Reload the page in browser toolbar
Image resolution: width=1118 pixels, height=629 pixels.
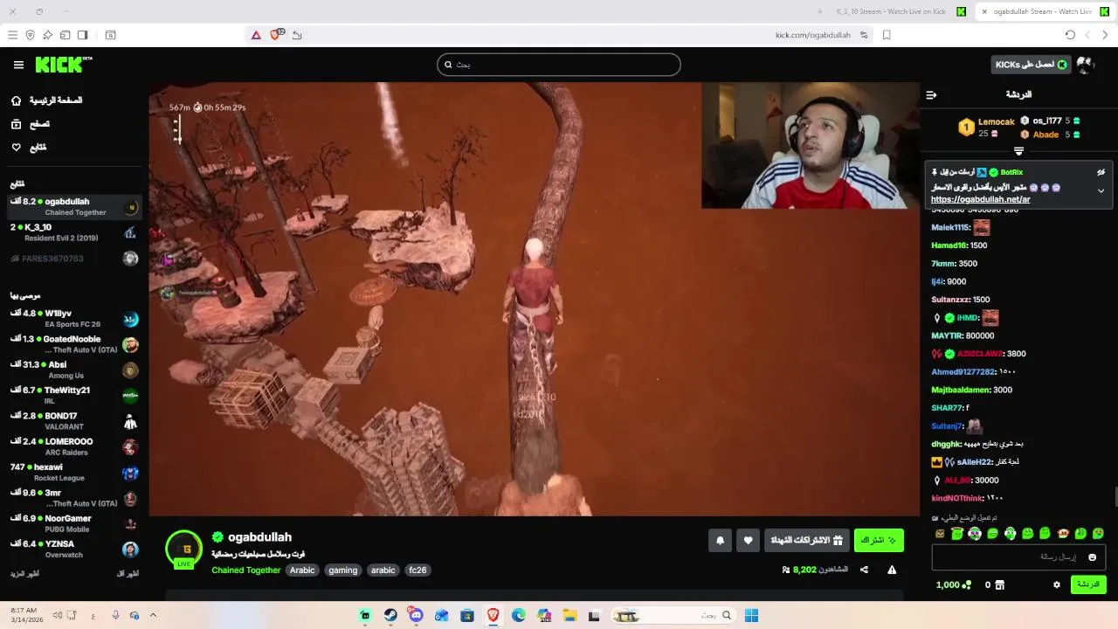tap(1070, 35)
